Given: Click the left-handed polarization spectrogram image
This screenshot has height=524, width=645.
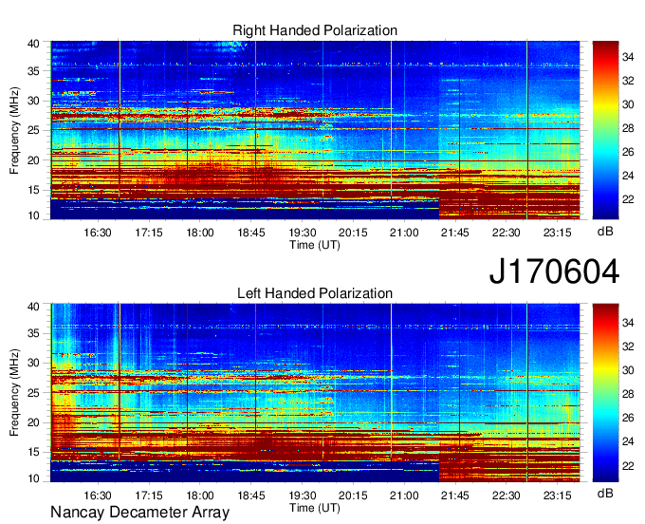Looking at the screenshot, I should pos(315,393).
